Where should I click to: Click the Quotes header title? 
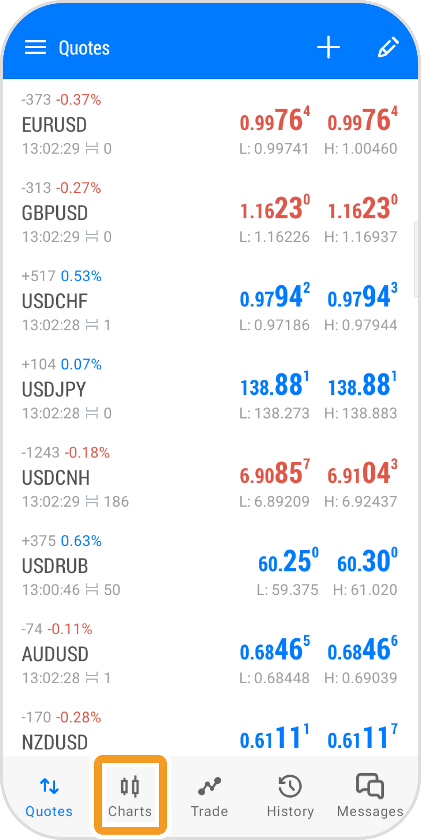point(84,48)
